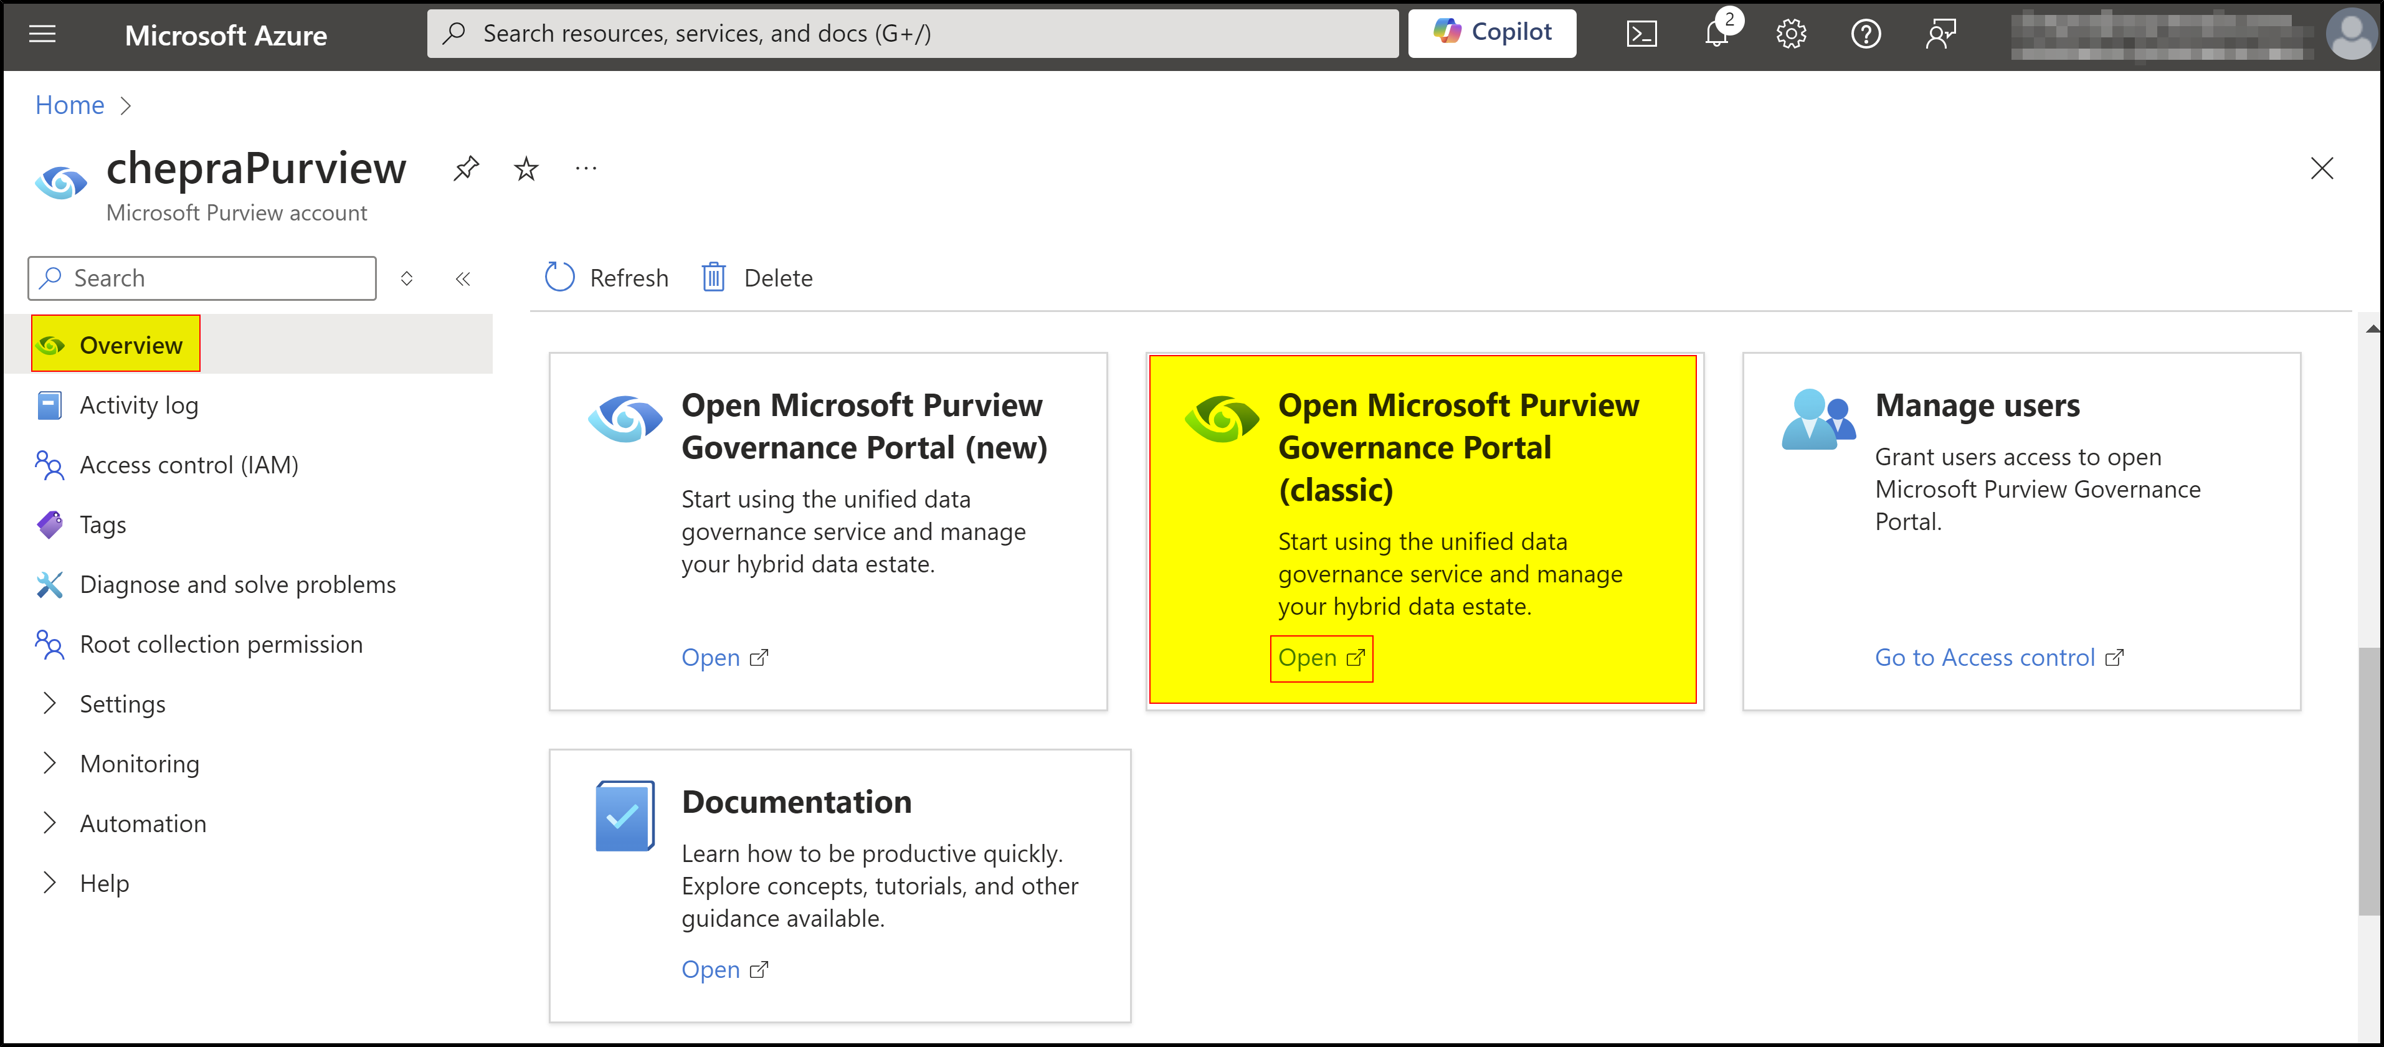Click Activity log book icon
The height and width of the screenshot is (1047, 2384).
coord(49,405)
